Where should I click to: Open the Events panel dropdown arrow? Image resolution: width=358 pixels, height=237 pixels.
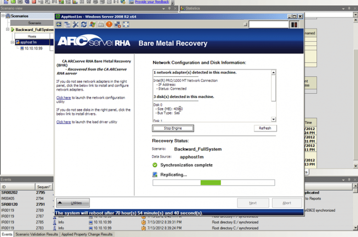pyautogui.click(x=343, y=180)
